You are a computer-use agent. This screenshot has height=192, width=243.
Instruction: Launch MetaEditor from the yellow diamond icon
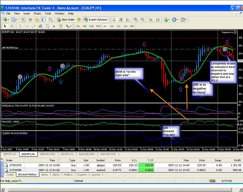[79, 20]
